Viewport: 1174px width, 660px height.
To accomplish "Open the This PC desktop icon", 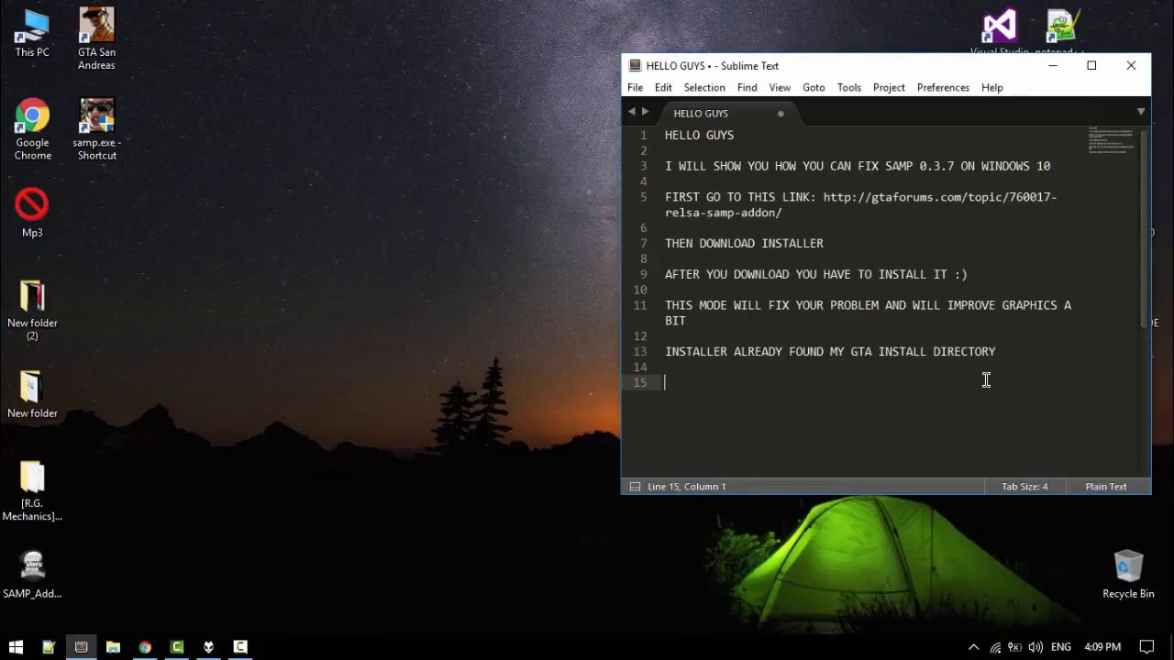I will click(32, 33).
